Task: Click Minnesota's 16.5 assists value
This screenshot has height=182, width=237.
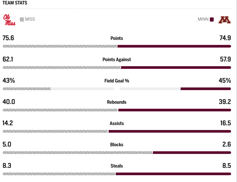Action: [225, 123]
